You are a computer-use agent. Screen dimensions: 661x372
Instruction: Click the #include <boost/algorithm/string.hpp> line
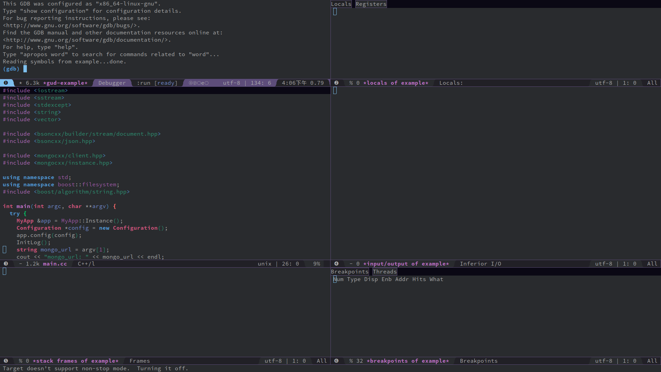[66, 192]
